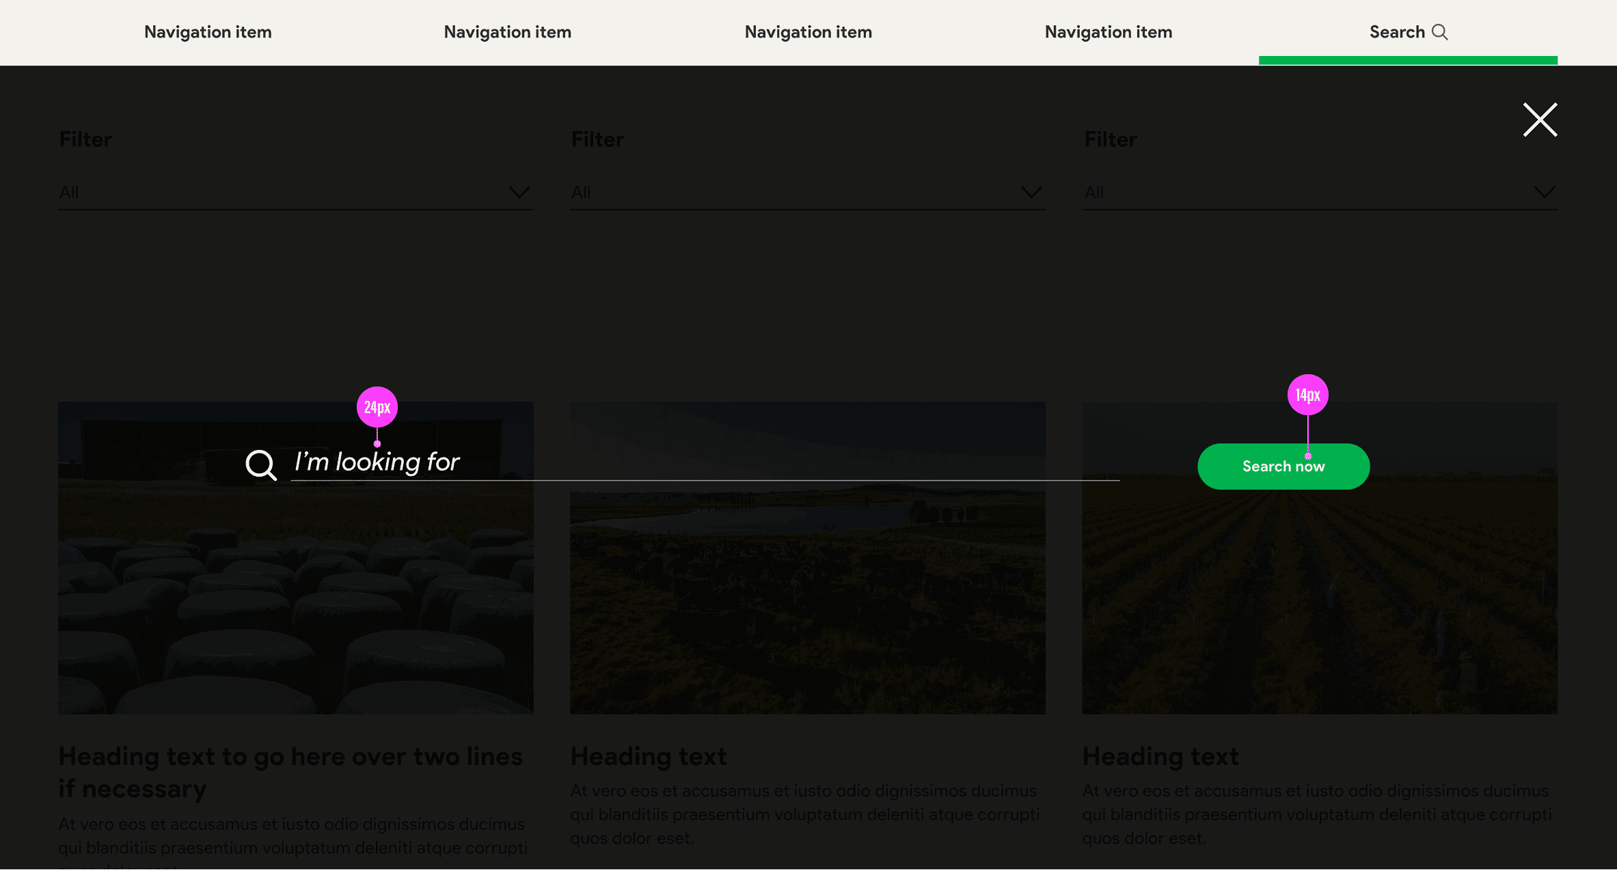This screenshot has height=870, width=1617.
Task: Open the fourth Navigation item
Action: tap(1108, 32)
